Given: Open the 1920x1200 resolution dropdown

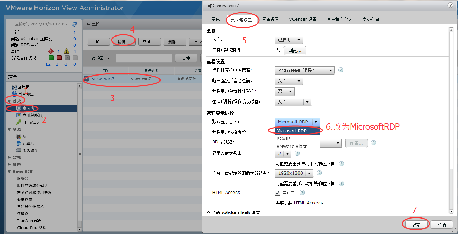Looking at the screenshot, I should click(x=294, y=173).
